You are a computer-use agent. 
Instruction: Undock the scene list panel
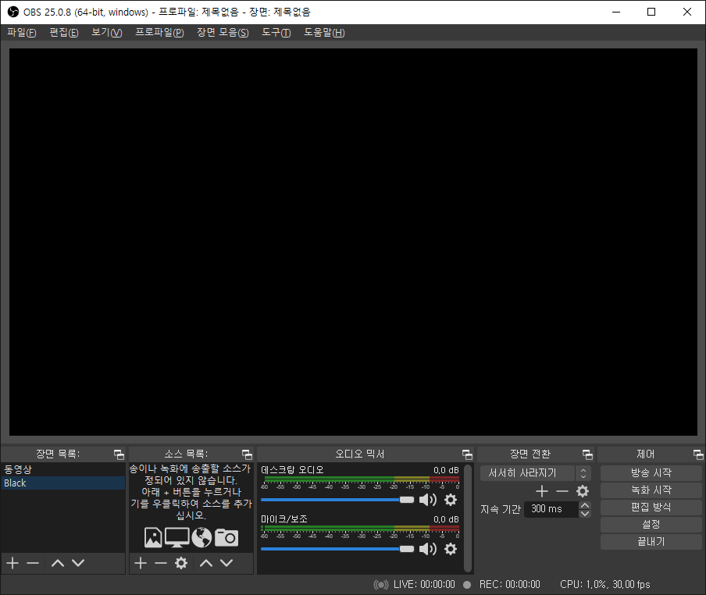click(x=119, y=454)
